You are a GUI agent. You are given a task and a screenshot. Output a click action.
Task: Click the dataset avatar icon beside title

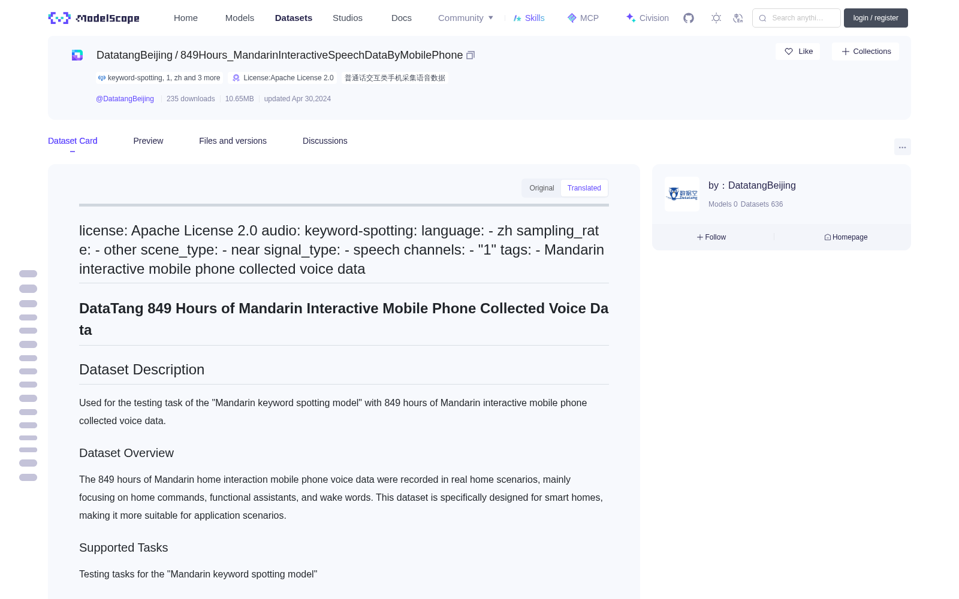click(77, 55)
